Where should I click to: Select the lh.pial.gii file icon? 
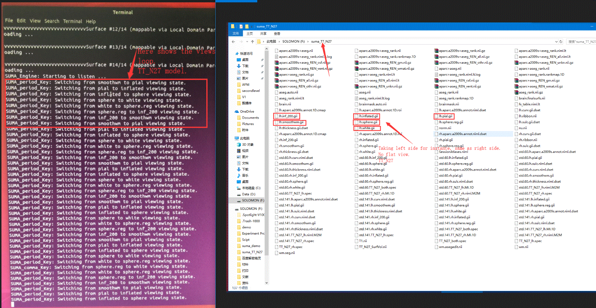[x=437, y=116]
